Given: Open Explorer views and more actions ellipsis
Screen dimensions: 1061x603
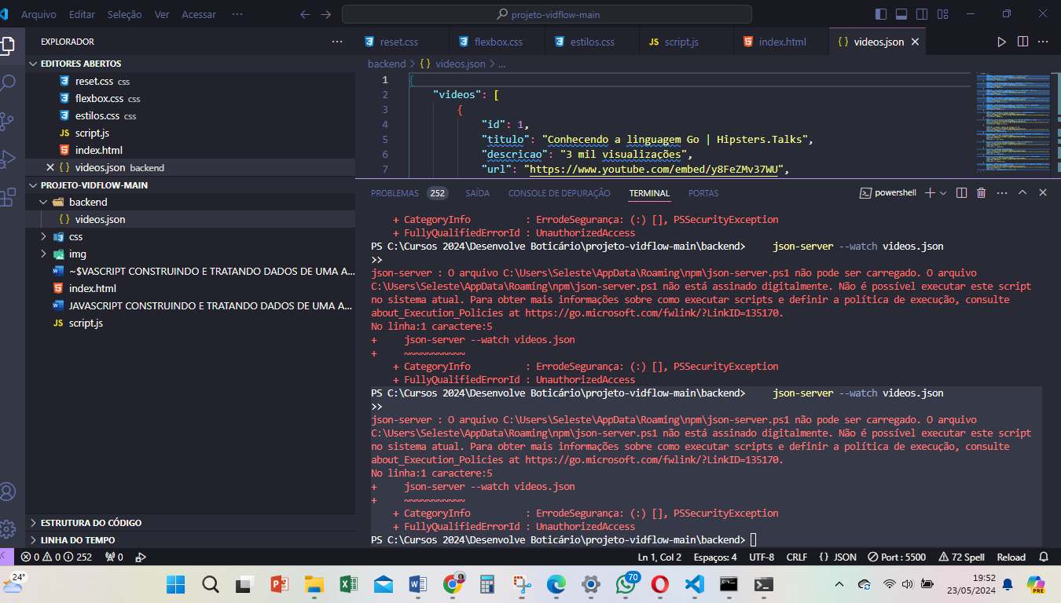Looking at the screenshot, I should coord(337,42).
